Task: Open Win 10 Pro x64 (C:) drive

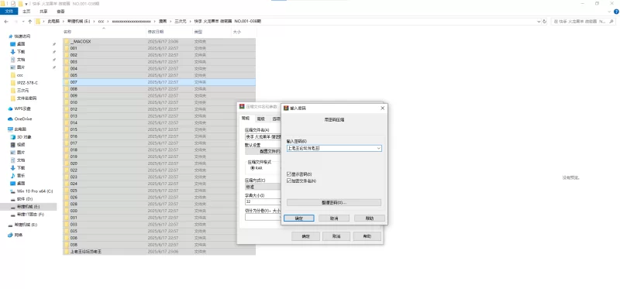Action: (31, 191)
